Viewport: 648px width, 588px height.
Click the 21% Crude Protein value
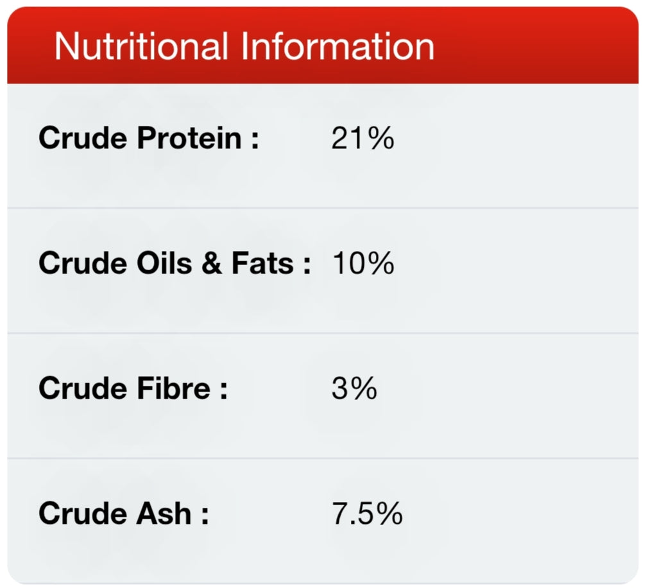(x=362, y=138)
